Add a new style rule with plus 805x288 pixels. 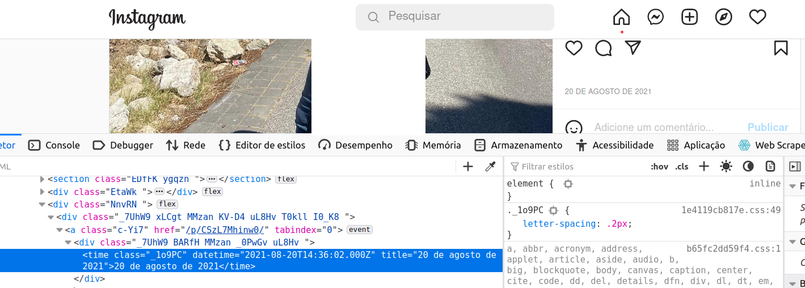pyautogui.click(x=704, y=166)
